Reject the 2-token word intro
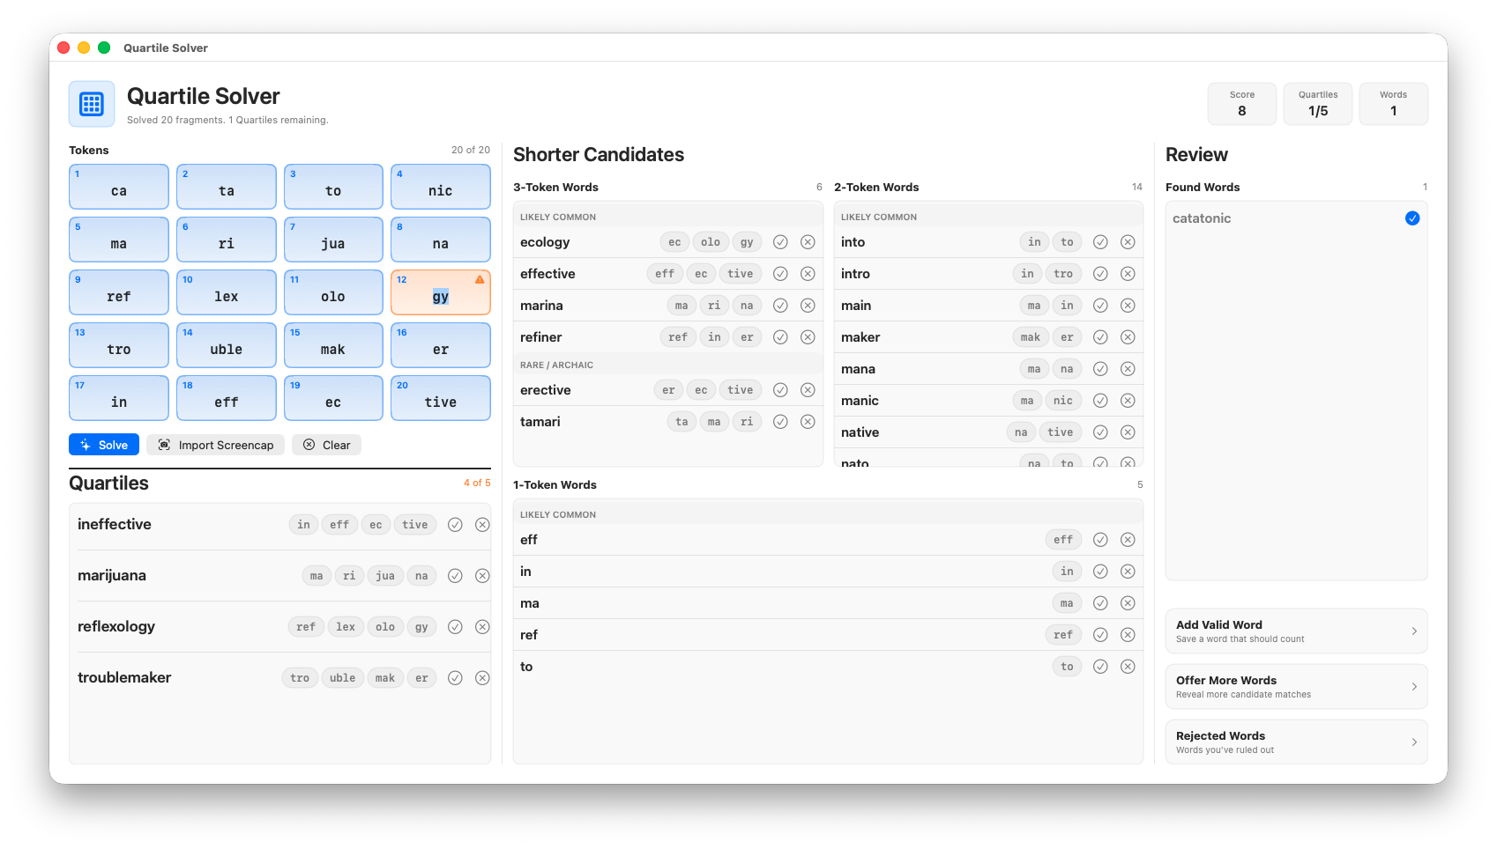Screen dimensions: 1497x849 click(x=1128, y=274)
